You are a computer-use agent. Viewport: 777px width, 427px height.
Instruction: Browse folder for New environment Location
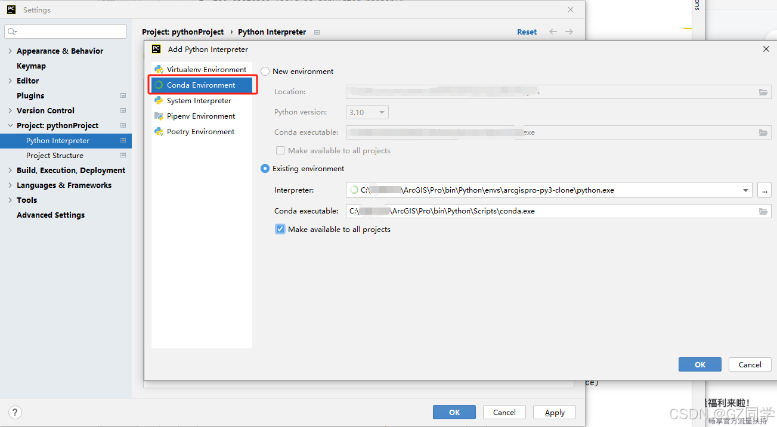[763, 92]
